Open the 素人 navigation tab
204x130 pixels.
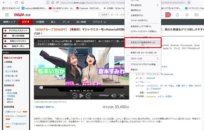point(53,22)
